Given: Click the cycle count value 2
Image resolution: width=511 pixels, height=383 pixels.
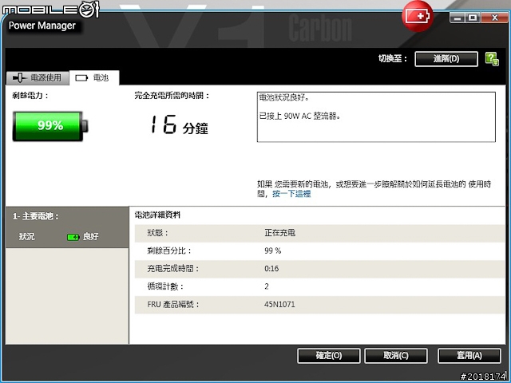Looking at the screenshot, I should pyautogui.click(x=267, y=286).
